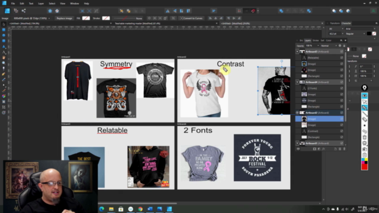379x213 pixels.
Task: Click the snapping magnet icon
Action: tap(253, 11)
